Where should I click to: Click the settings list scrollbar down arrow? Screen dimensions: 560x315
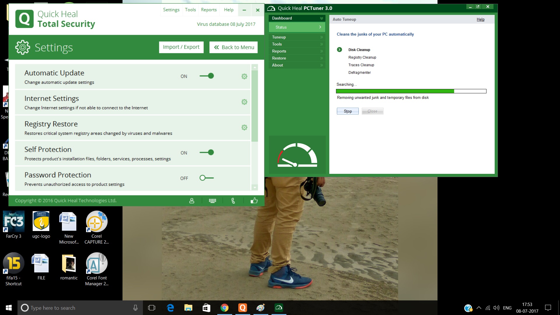pyautogui.click(x=255, y=188)
